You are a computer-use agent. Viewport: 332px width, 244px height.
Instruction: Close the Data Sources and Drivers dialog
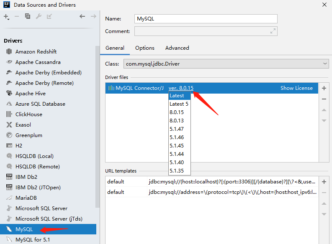pyautogui.click(x=324, y=5)
